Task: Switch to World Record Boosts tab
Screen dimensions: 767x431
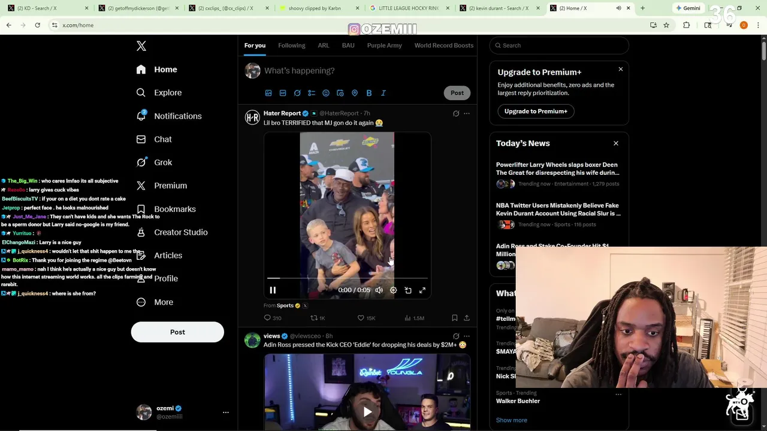Action: pos(444,45)
